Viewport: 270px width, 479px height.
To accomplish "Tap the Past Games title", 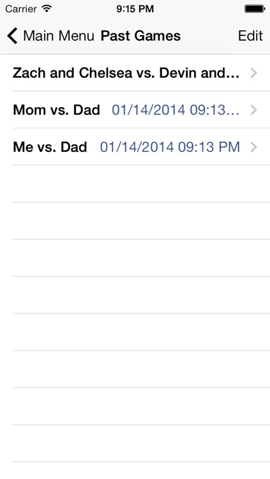I will point(140,36).
